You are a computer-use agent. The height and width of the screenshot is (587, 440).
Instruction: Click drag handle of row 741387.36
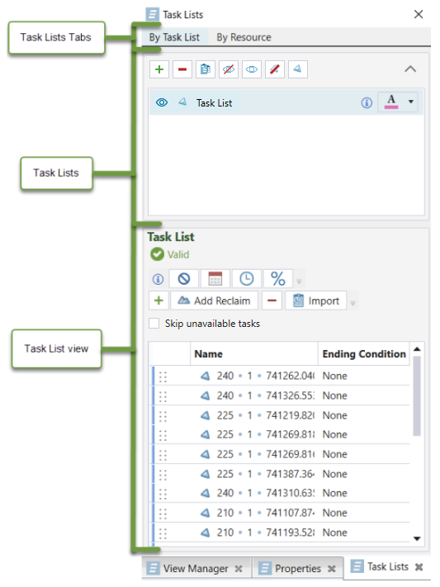(x=163, y=475)
